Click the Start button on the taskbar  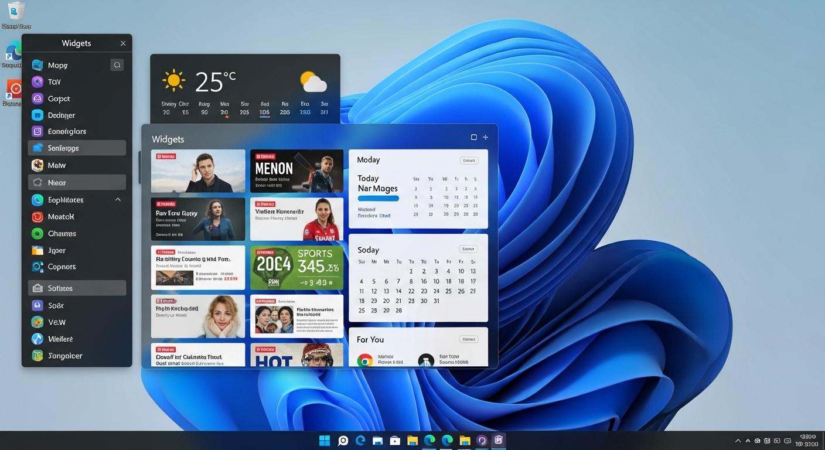325,440
